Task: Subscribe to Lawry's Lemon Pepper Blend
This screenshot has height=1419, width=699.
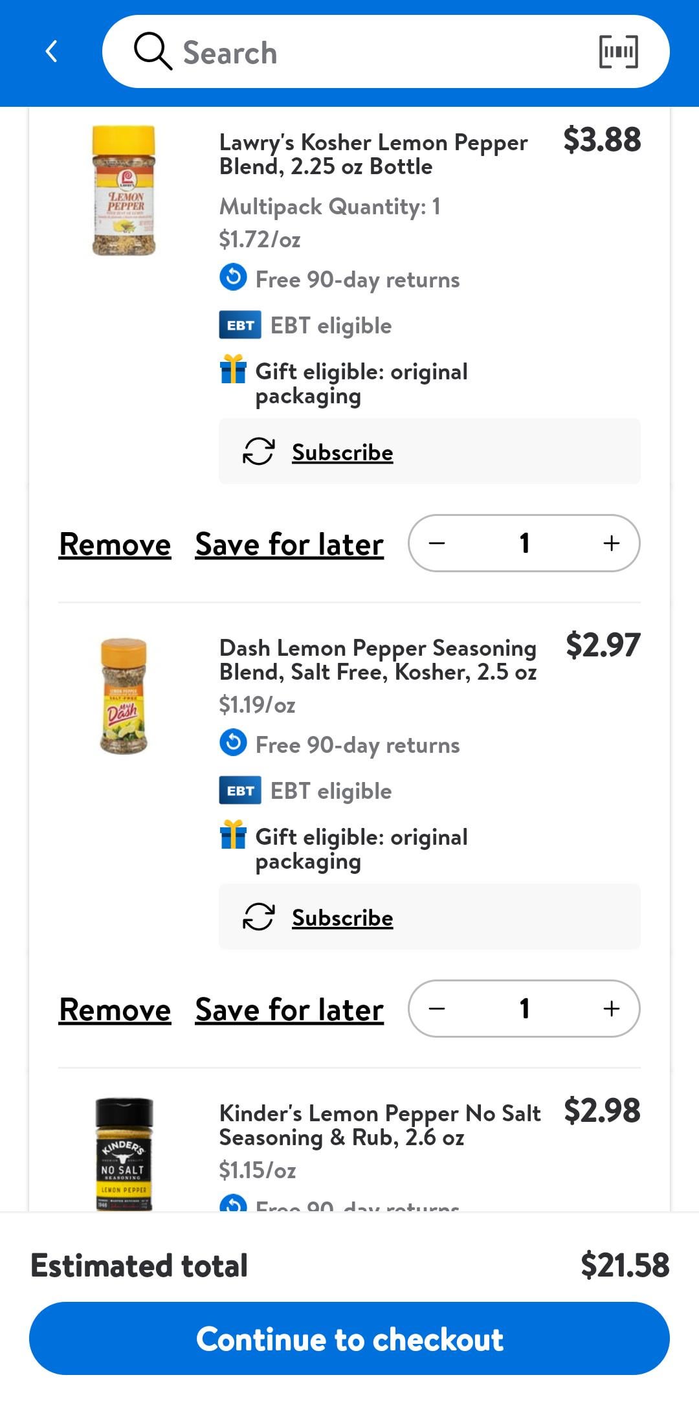Action: click(342, 452)
